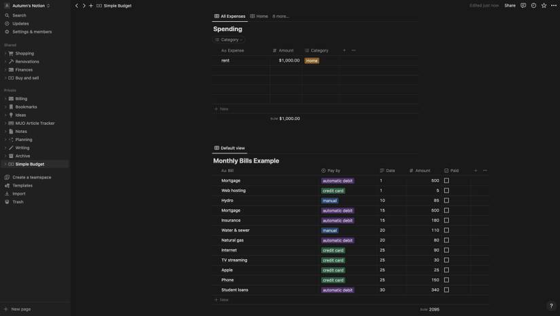560x316 pixels.
Task: Open page history clock icon
Action: pyautogui.click(x=534, y=5)
